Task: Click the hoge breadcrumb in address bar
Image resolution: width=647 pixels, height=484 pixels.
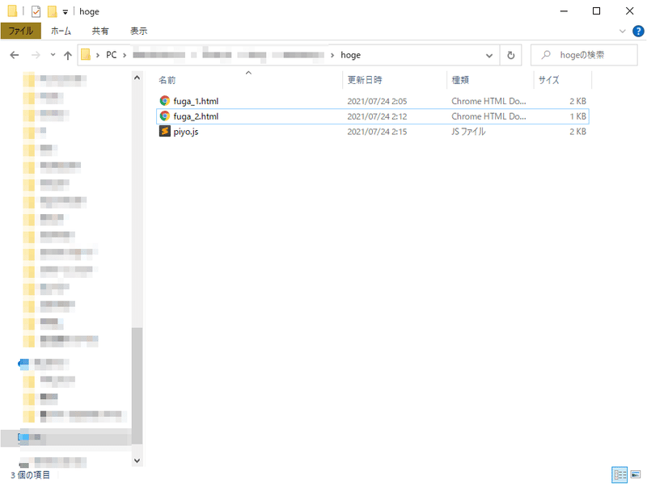Action: click(x=350, y=55)
